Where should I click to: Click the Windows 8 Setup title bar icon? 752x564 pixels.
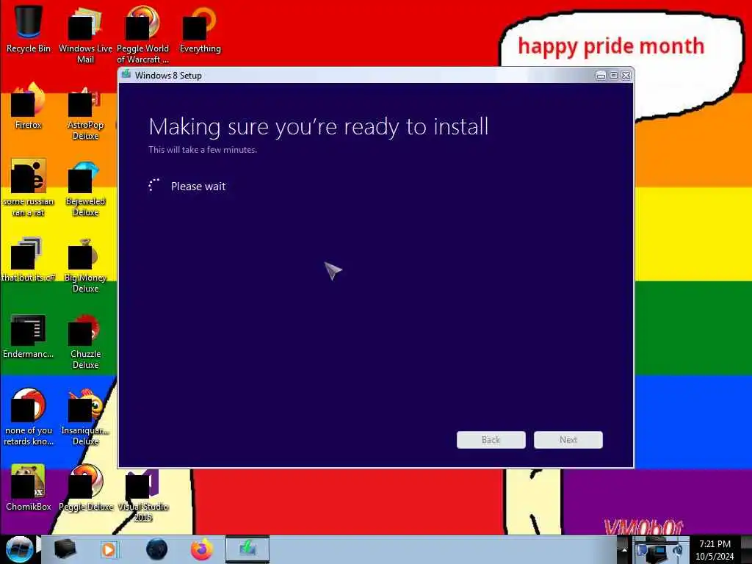(126, 74)
